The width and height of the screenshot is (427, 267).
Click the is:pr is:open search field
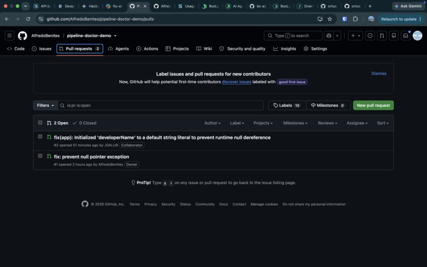[161, 105]
